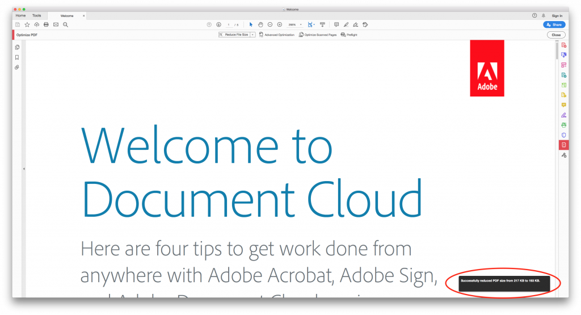Viewport: 581px width, 315px height.
Task: Open the teal document tool in right pane
Action: tap(563, 75)
